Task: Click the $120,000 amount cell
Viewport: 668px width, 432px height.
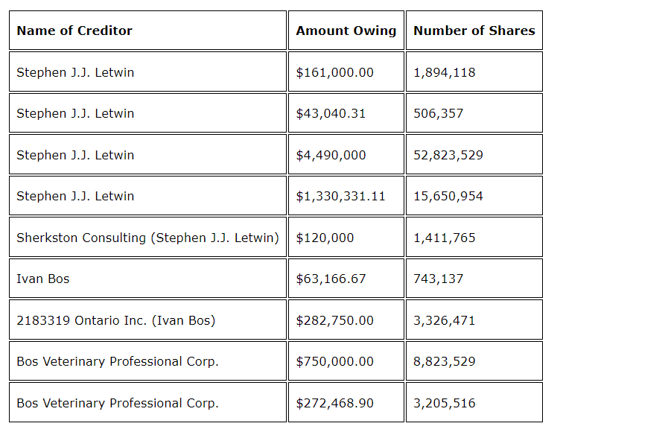Action: point(325,238)
